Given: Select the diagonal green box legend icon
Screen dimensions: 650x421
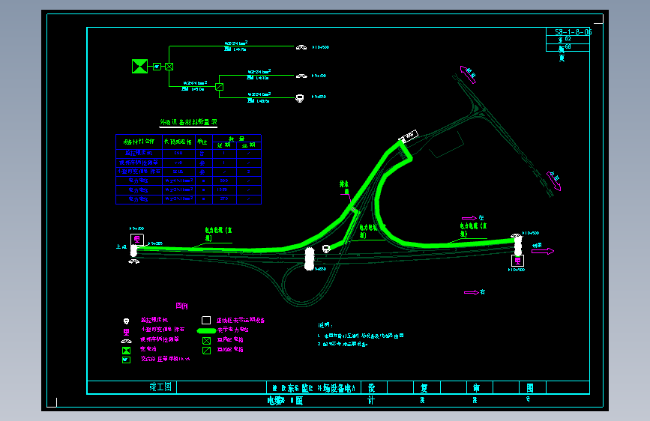Looking at the screenshot, I should tap(206, 351).
